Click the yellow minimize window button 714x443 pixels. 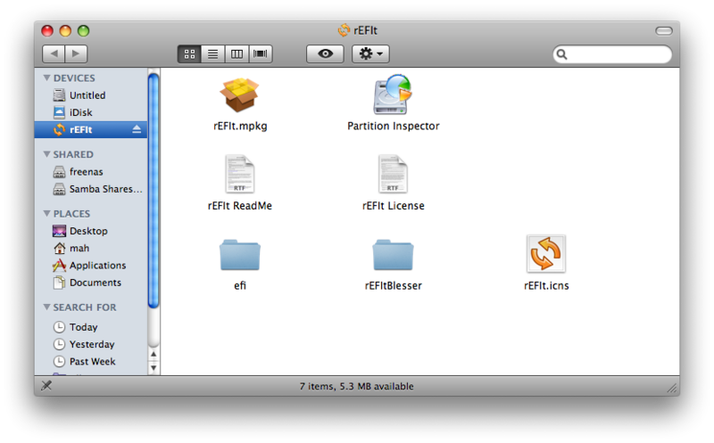click(65, 31)
